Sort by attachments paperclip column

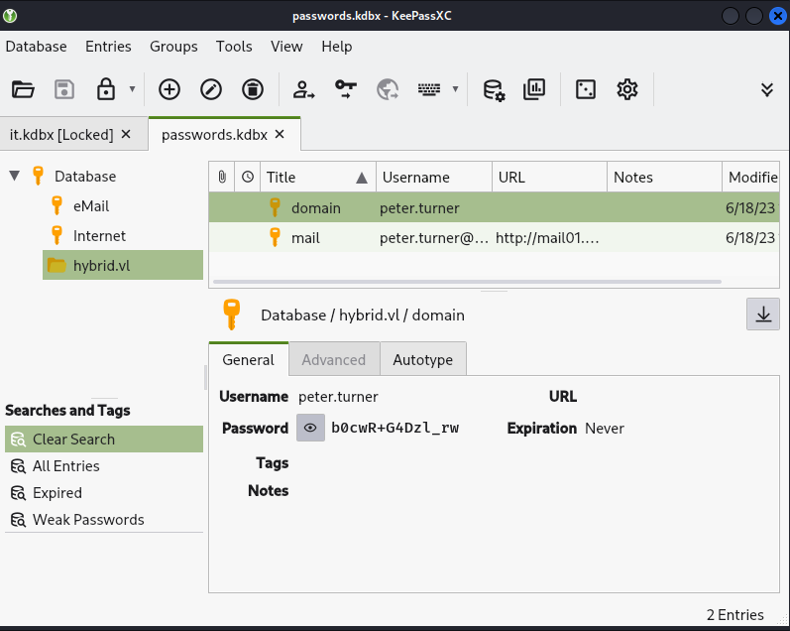tap(222, 177)
